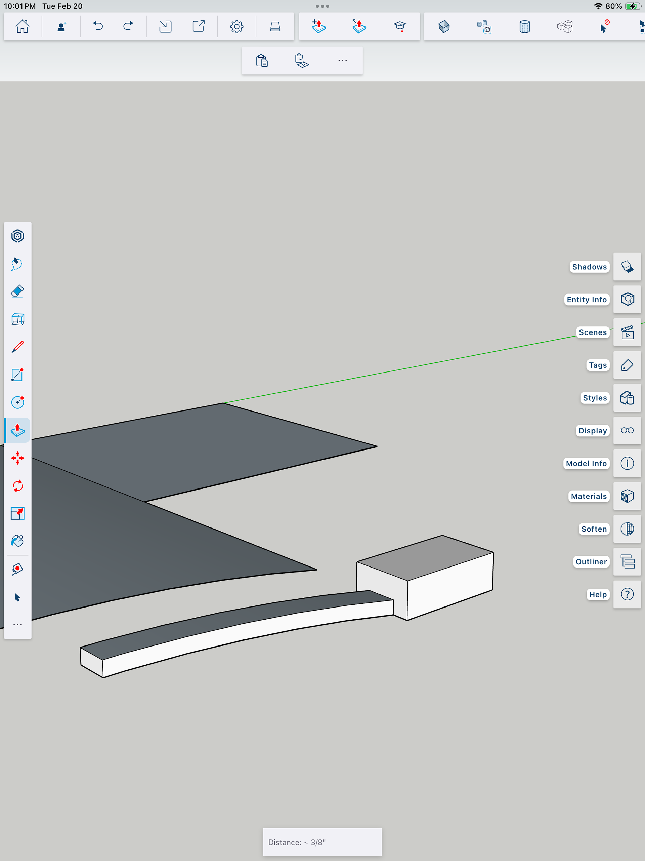The height and width of the screenshot is (861, 645).
Task: Select Push/Pull create new face option
Action: tap(318, 27)
